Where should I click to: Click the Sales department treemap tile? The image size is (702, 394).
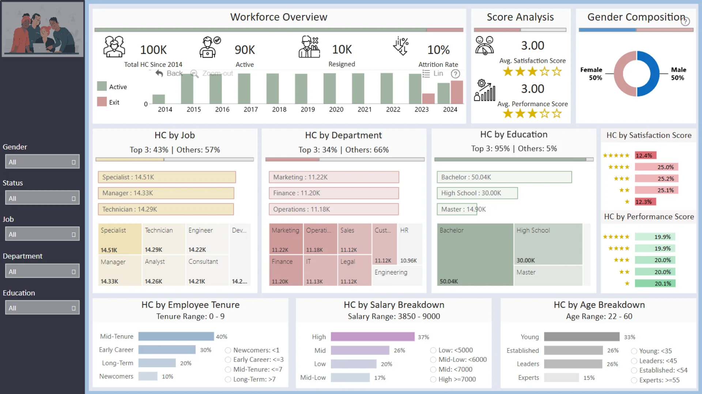(x=355, y=239)
